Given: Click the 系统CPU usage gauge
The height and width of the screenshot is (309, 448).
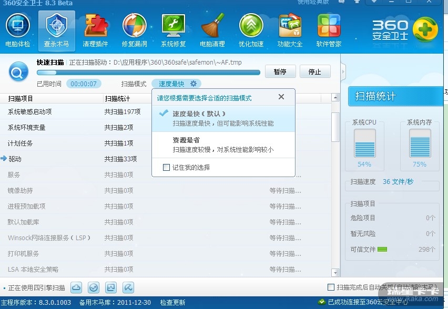Looking at the screenshot, I should (x=364, y=143).
